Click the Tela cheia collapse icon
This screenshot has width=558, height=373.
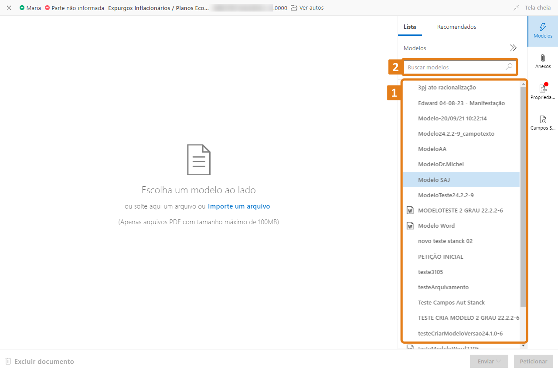point(517,8)
